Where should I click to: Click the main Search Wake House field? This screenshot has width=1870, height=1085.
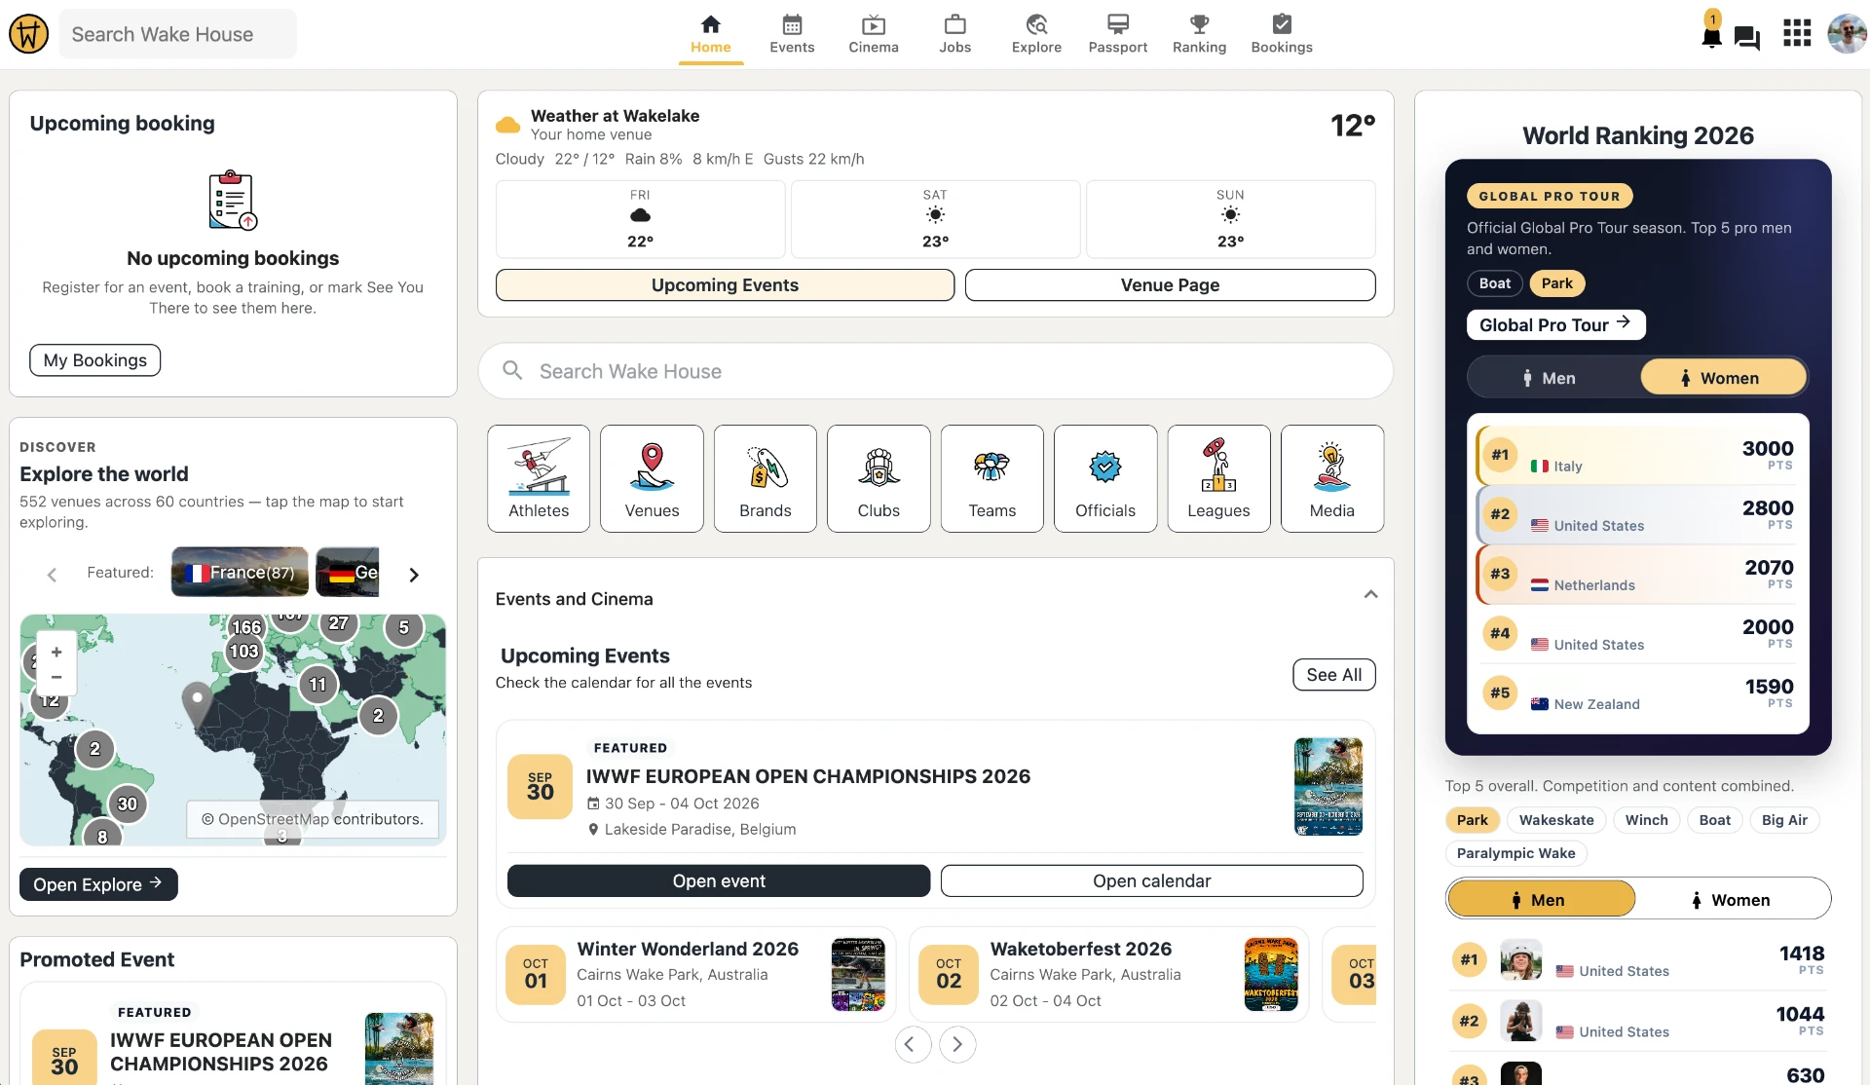935,371
